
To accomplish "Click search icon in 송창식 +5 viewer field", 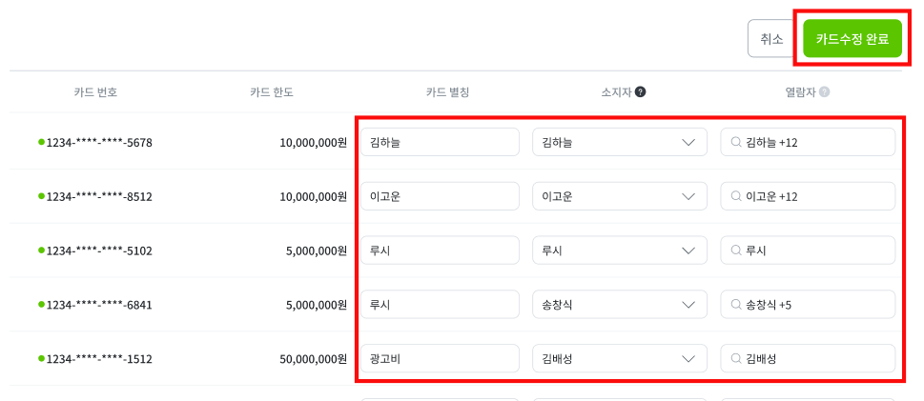I will (x=735, y=305).
